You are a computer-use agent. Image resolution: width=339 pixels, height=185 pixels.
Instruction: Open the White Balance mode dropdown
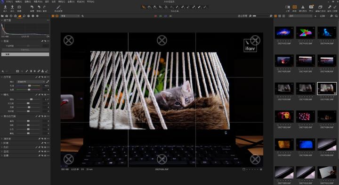click(x=31, y=82)
